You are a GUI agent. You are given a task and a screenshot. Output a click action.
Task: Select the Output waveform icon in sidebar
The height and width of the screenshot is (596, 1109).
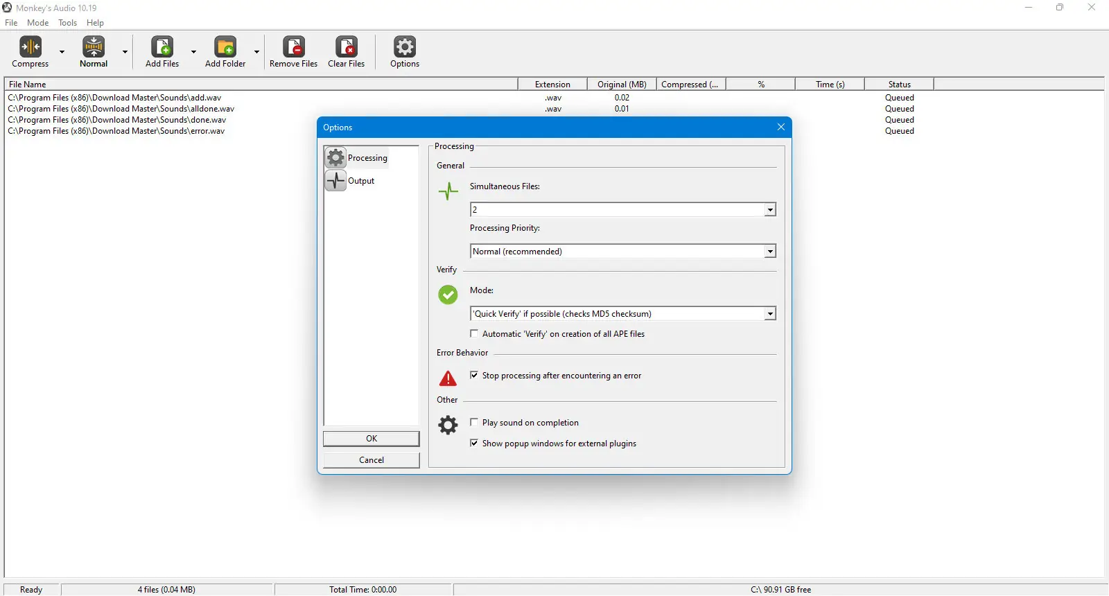335,180
